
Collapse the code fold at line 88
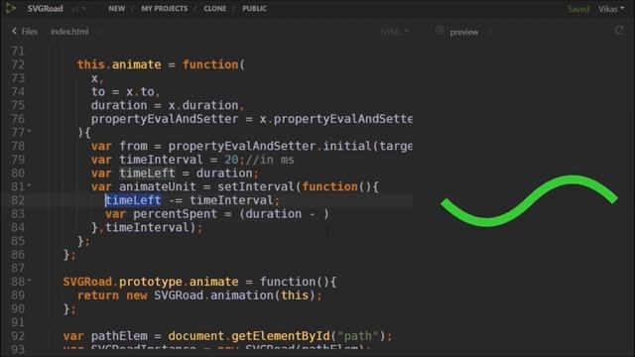pyautogui.click(x=29, y=280)
